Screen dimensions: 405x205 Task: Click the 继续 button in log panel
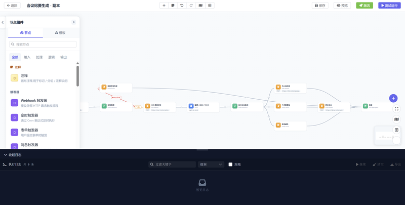(361, 165)
